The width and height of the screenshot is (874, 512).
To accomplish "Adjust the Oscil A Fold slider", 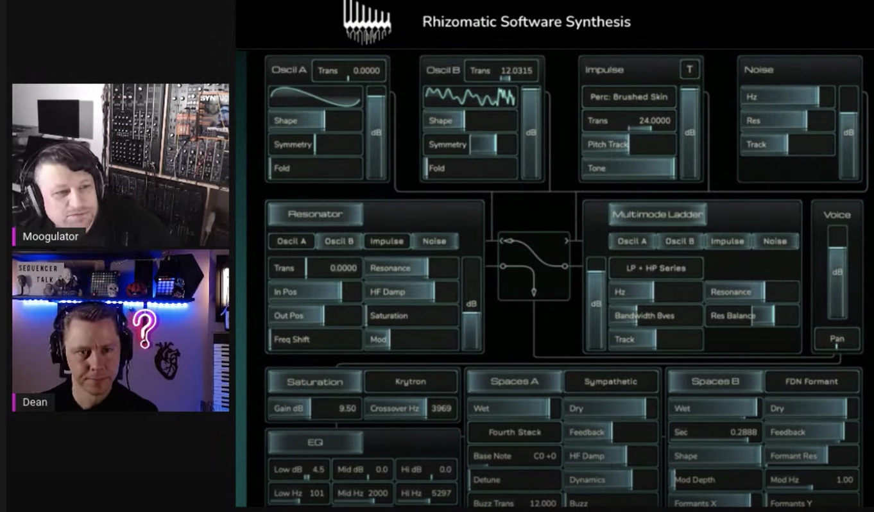I will click(x=315, y=168).
